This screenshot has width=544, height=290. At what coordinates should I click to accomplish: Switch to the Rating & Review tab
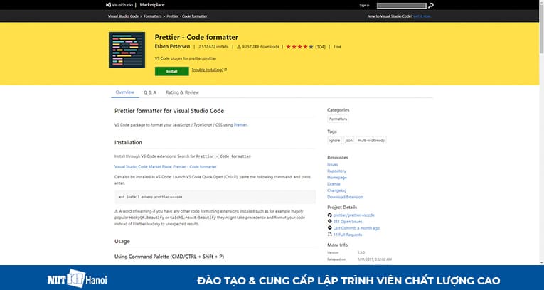(x=182, y=92)
